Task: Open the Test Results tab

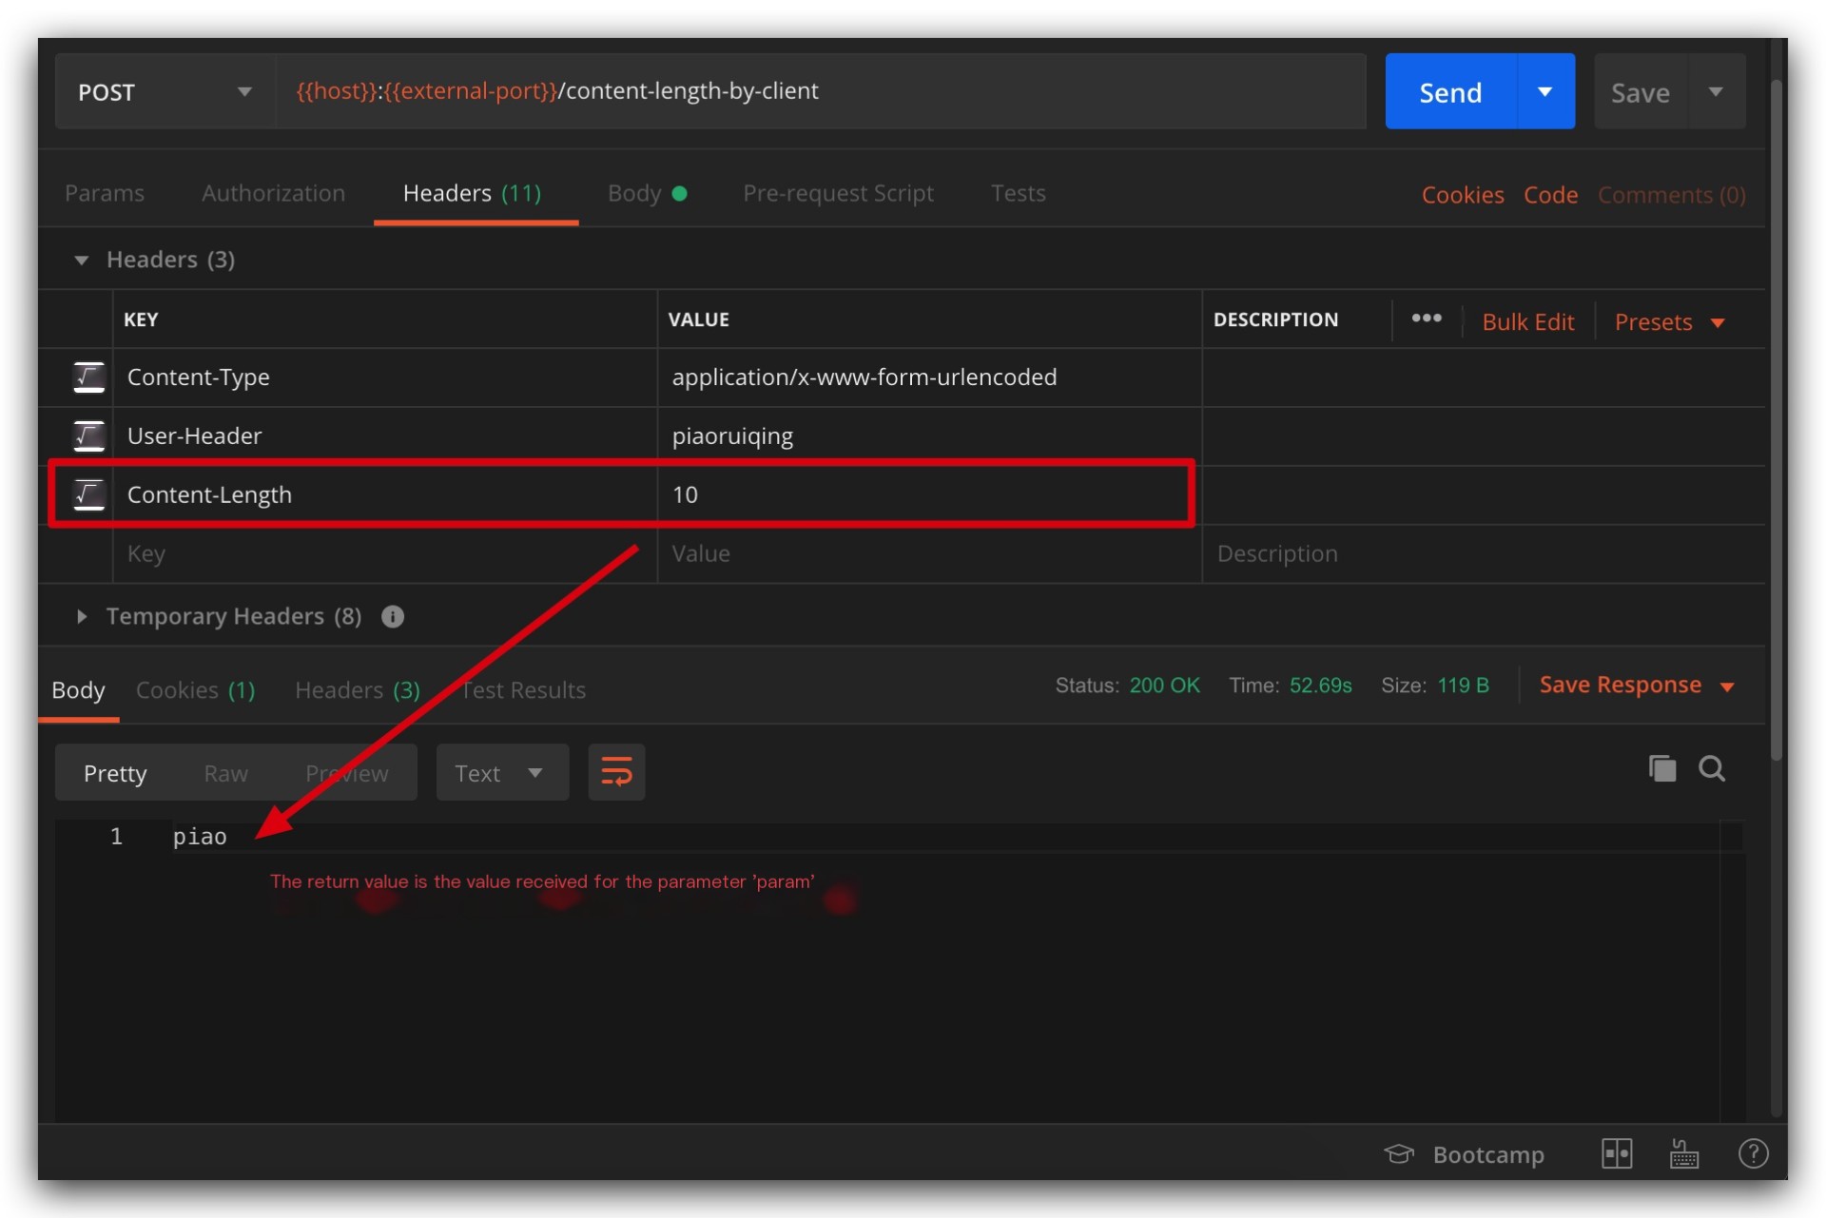Action: click(x=523, y=690)
